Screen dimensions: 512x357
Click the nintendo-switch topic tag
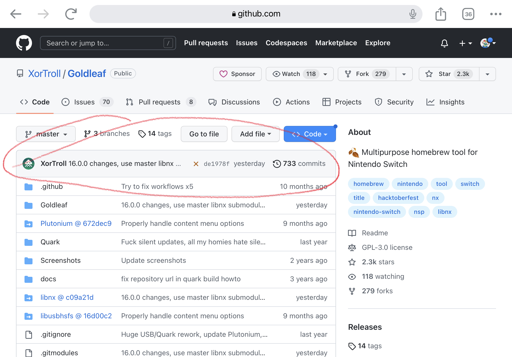click(377, 212)
